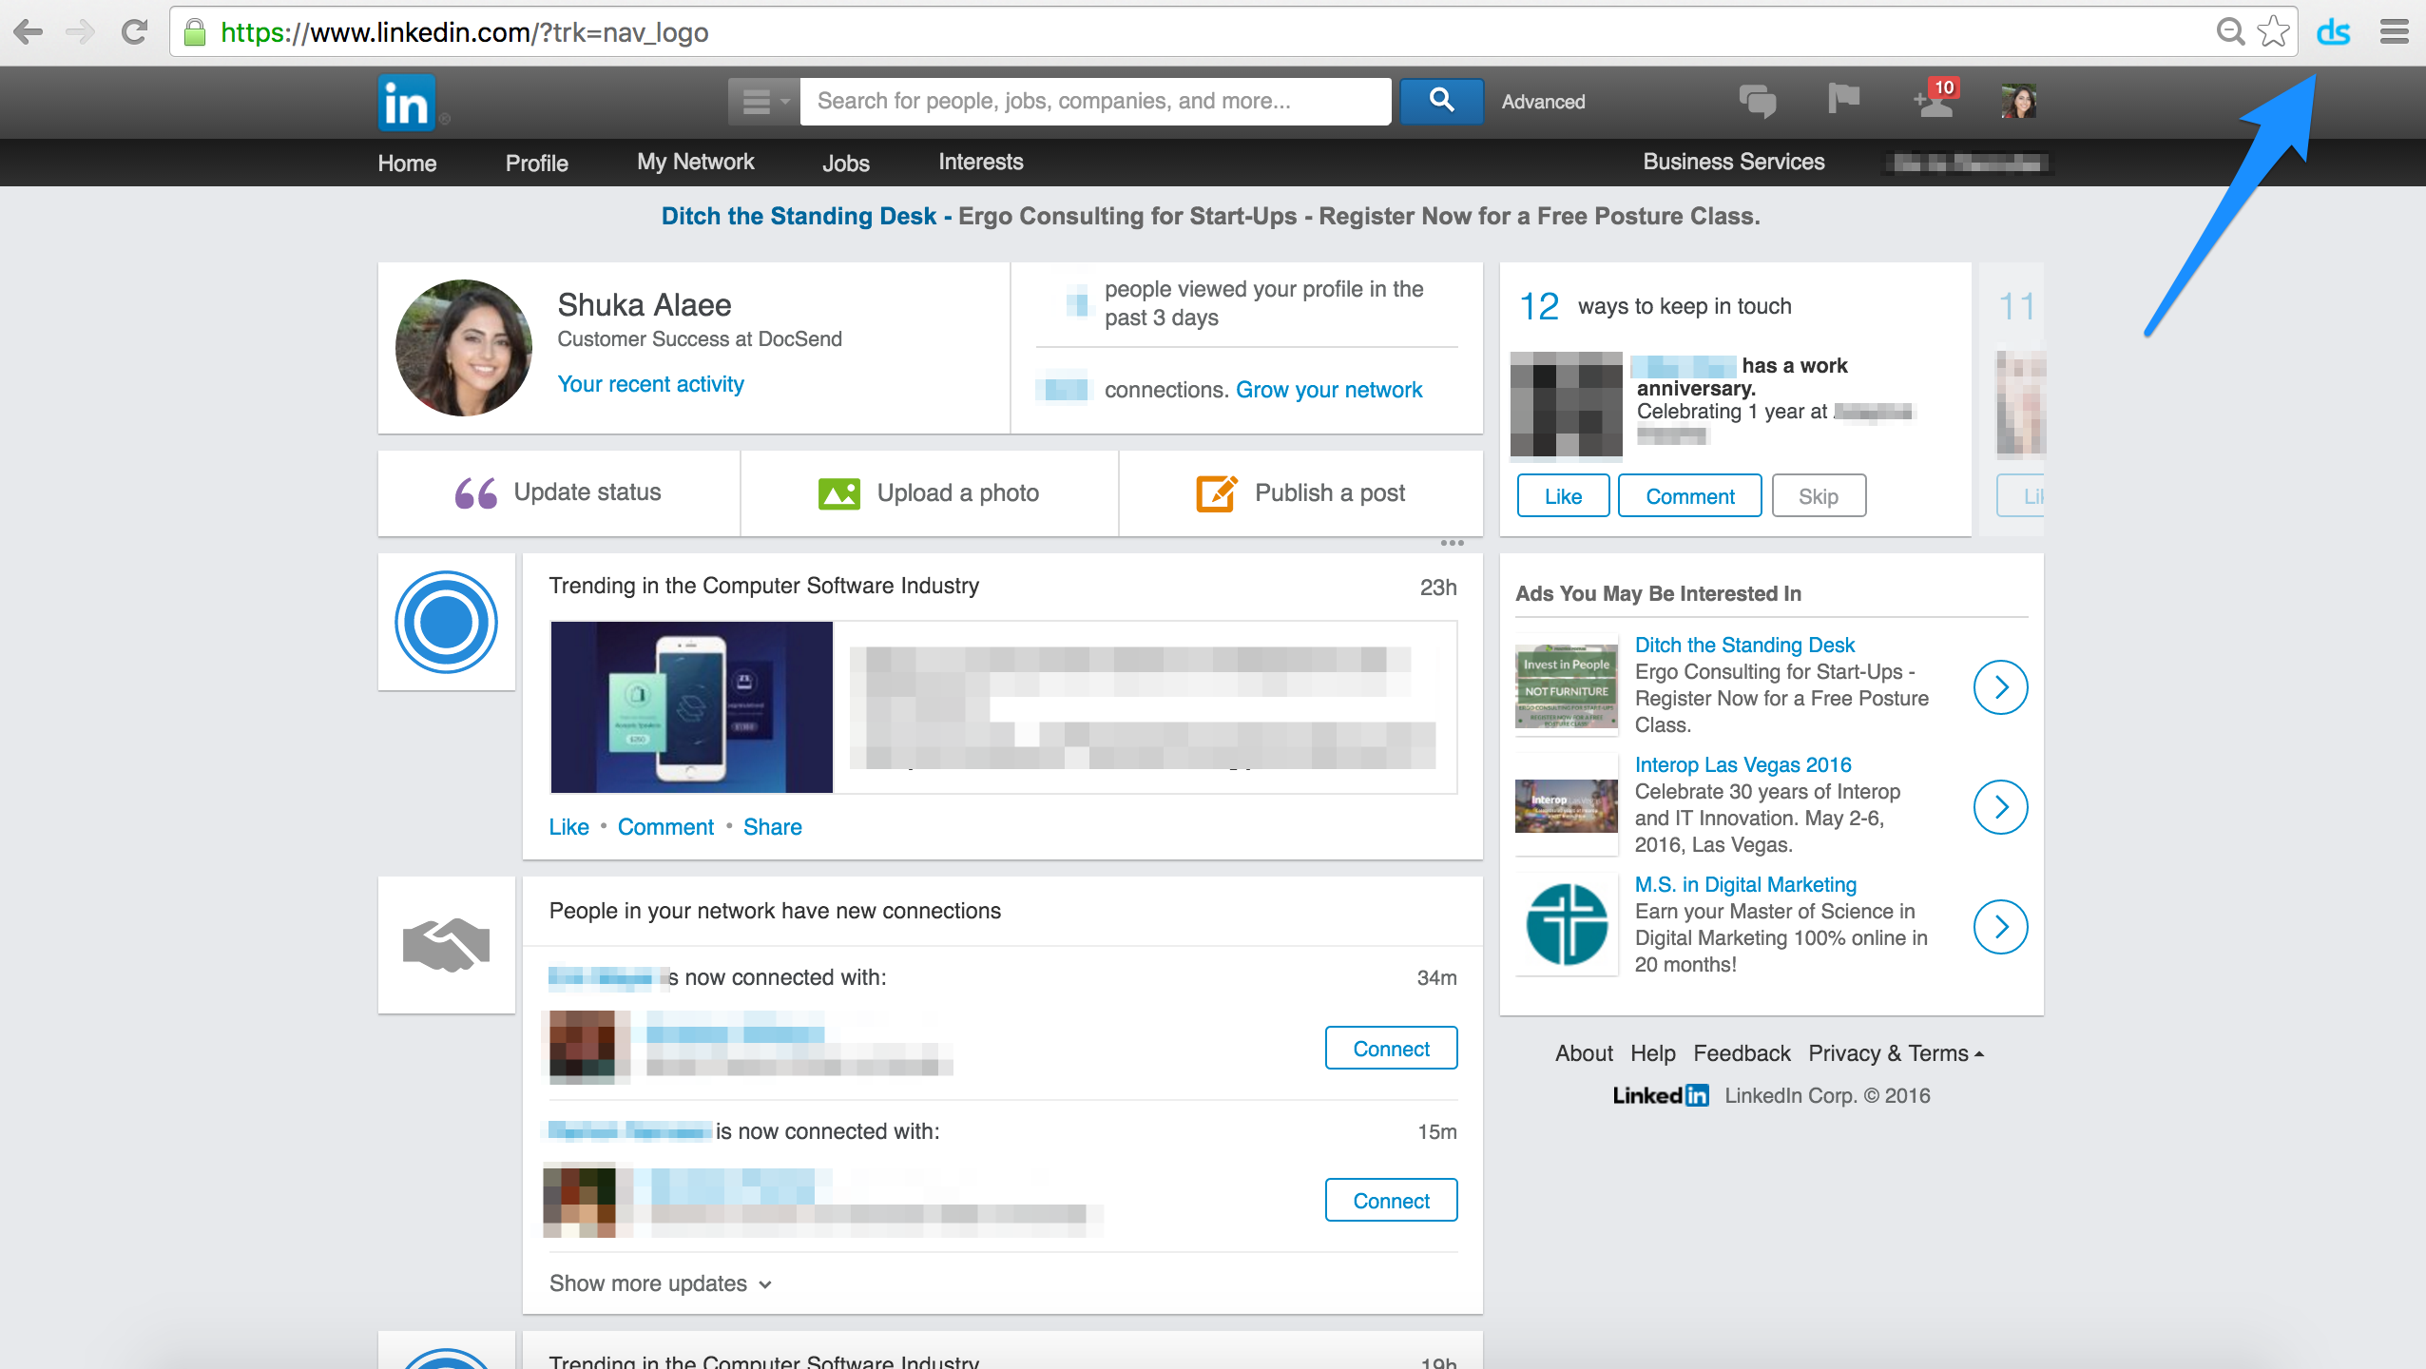Comment on the trending post
The width and height of the screenshot is (2426, 1369).
665,827
